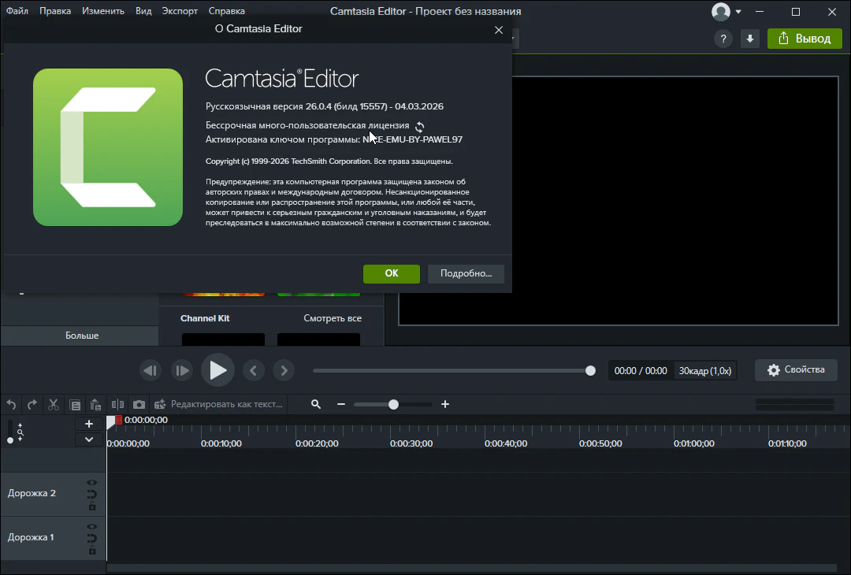Image resolution: width=851 pixels, height=575 pixels.
Task: Click the timeline zoom slider handle
Action: click(x=393, y=404)
